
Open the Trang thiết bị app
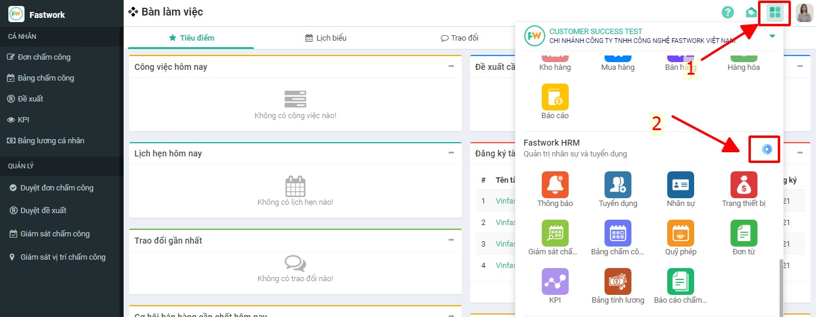coord(744,185)
